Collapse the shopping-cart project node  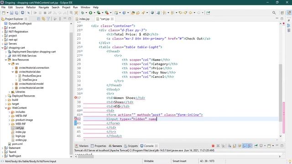(x=2, y=48)
